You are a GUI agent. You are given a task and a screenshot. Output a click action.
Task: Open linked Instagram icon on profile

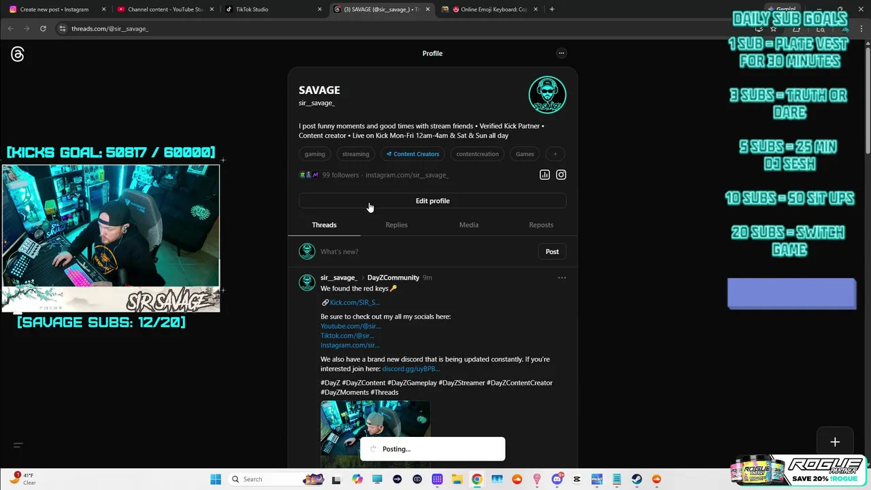(561, 175)
